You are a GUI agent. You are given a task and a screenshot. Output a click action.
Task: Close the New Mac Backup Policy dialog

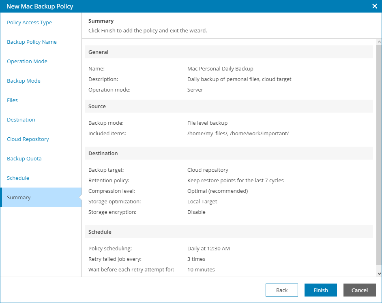374,6
